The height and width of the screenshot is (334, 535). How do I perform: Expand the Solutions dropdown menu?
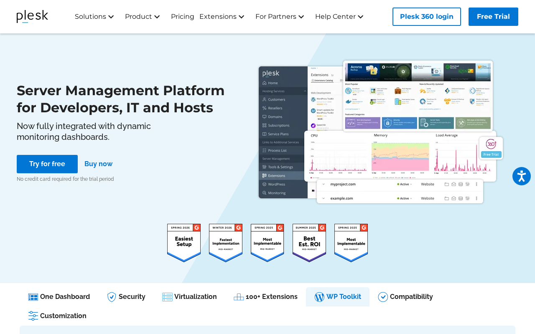coord(94,17)
